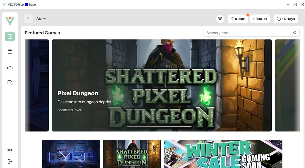Minimize the Vector window
The height and width of the screenshot is (168, 305).
(x=288, y=5)
